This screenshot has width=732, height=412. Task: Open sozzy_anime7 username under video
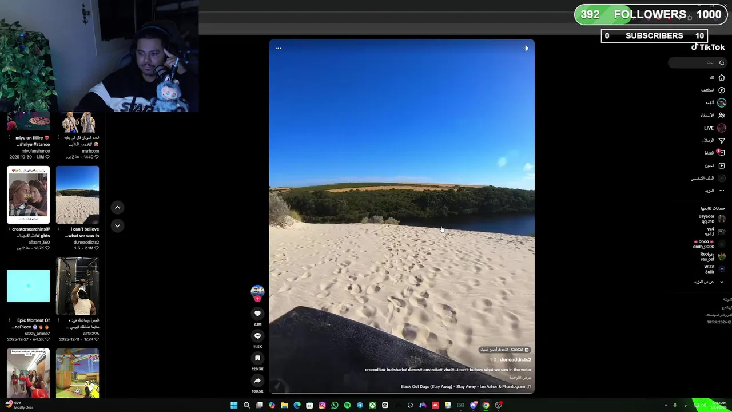[x=37, y=334]
